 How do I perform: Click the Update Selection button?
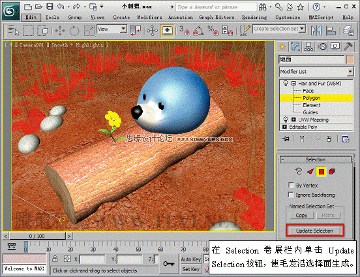[x=315, y=231]
